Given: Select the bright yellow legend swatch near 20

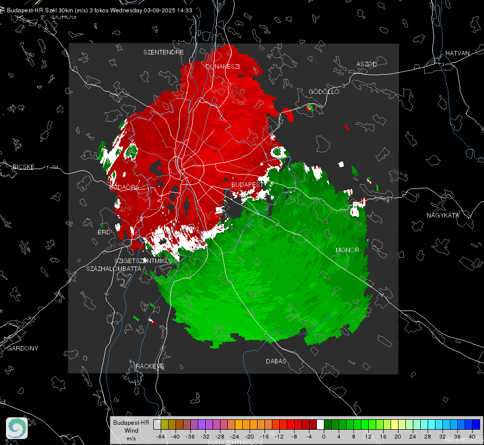Looking at the screenshot, I should click(395, 424).
